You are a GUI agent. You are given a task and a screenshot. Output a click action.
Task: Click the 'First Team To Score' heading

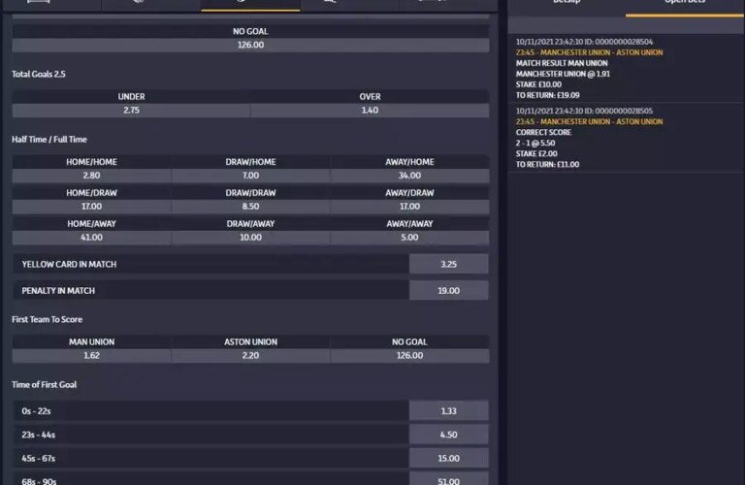tap(47, 319)
